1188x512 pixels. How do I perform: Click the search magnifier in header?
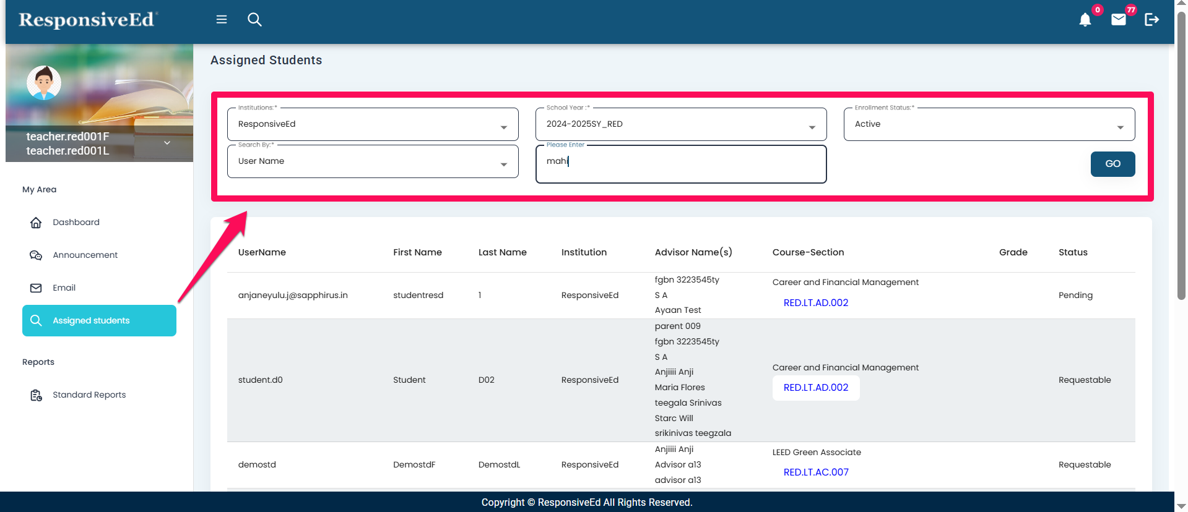tap(254, 20)
